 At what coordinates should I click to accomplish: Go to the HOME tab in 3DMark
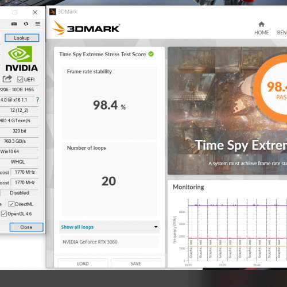261,28
